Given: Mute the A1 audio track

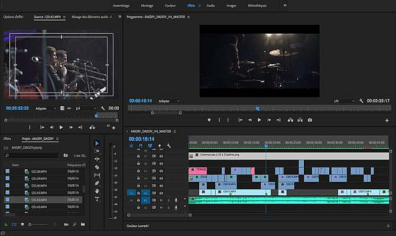Looking at the screenshot, I should 161,200.
